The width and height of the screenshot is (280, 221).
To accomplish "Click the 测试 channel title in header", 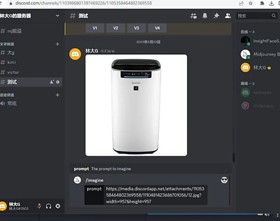I will [83, 16].
